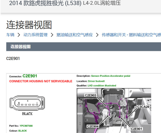Click the Colour value BLACK
The width and height of the screenshot is (161, 133).
coord(23,131)
